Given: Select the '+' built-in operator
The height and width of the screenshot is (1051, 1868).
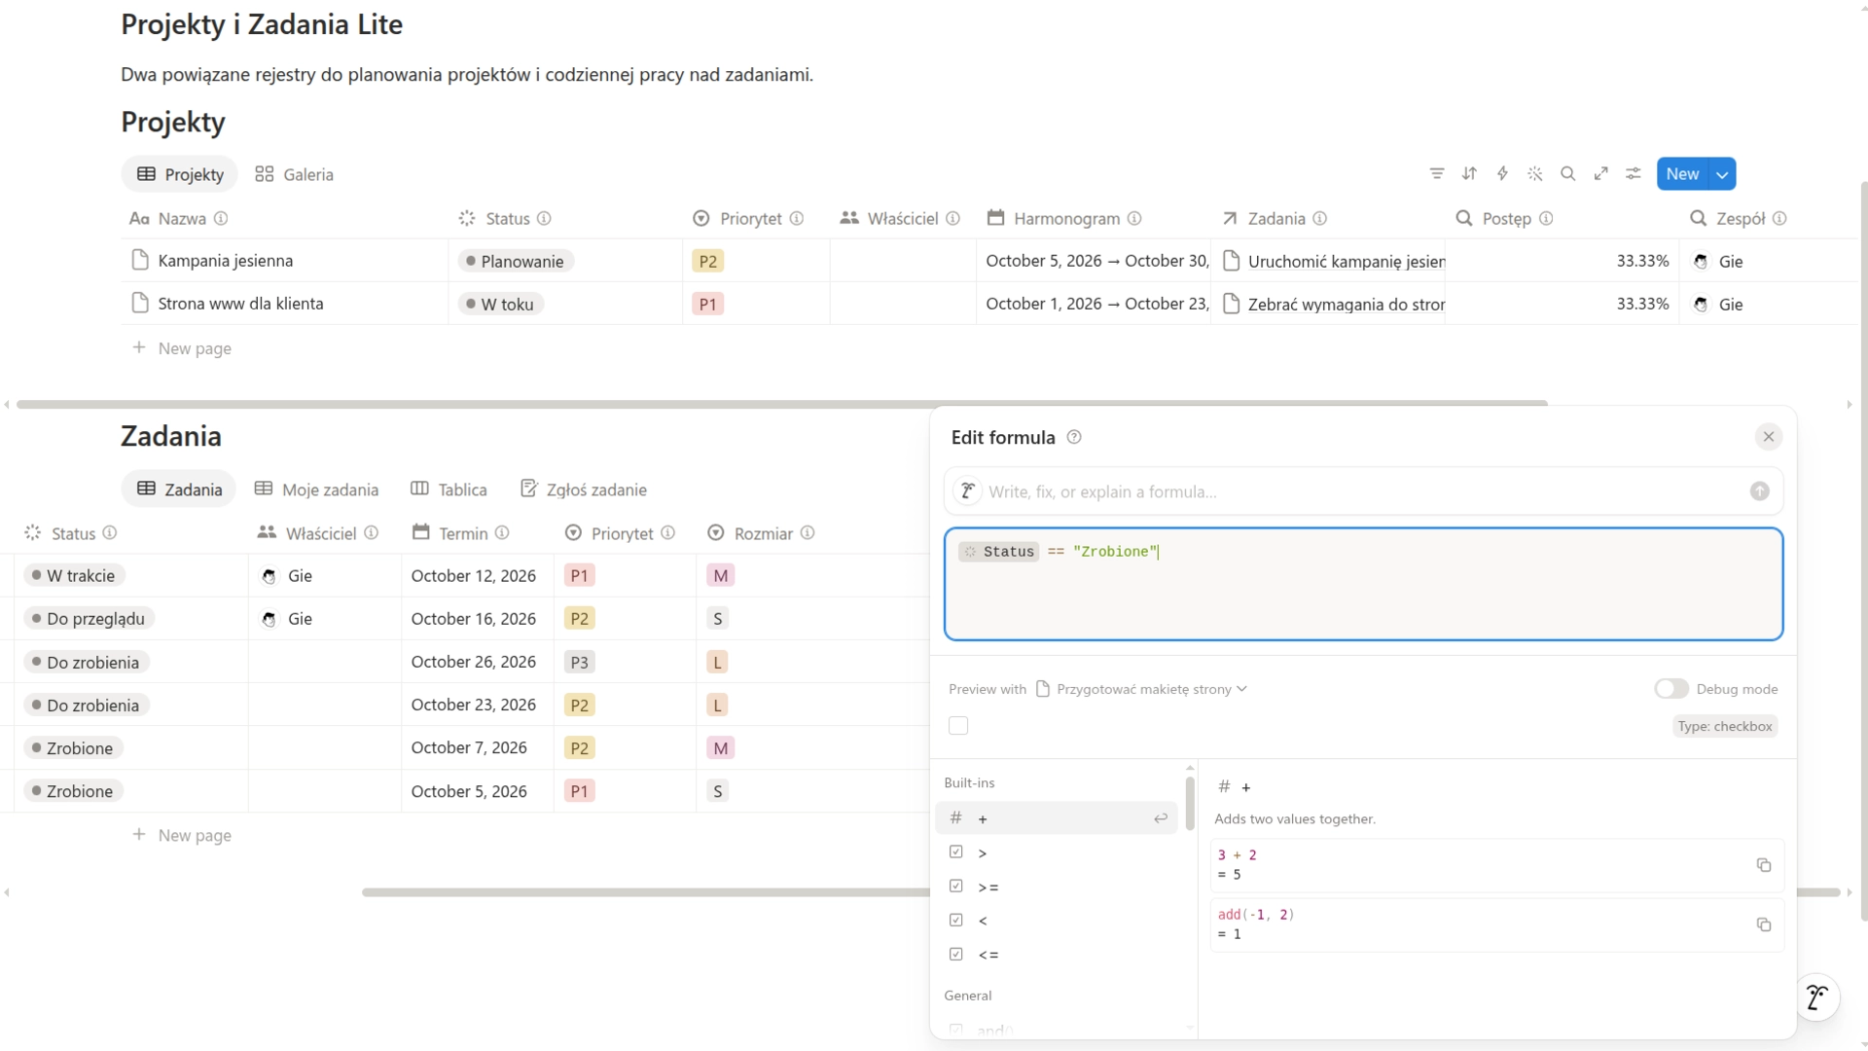Looking at the screenshot, I should [x=1057, y=818].
